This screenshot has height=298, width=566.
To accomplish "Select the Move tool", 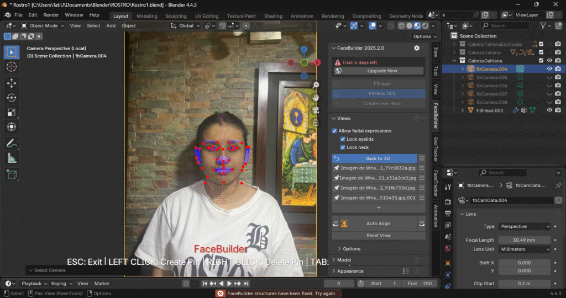I will (12, 83).
